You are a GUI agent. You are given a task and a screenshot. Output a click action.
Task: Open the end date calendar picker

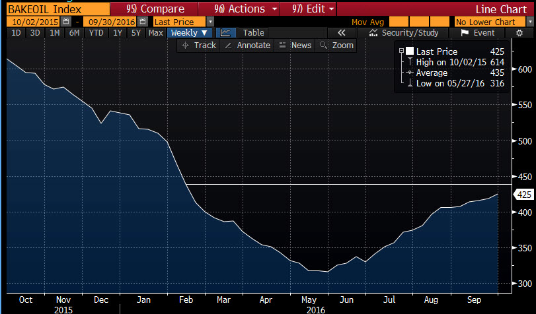[x=143, y=22]
